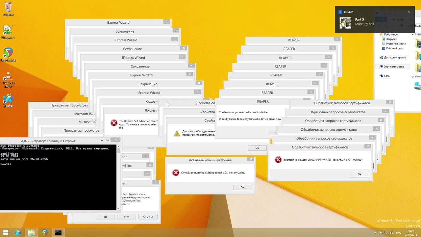Choose Отмена in the file deletion dialog

click(148, 217)
